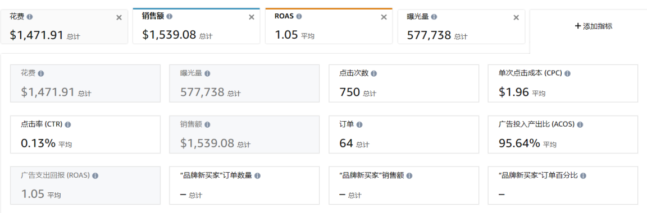Click info icon next to "品牌新买家"销售额
Image resolution: width=647 pixels, height=213 pixels.
(409, 175)
